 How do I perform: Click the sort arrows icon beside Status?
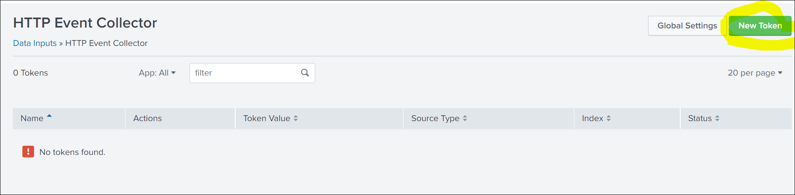(x=717, y=119)
